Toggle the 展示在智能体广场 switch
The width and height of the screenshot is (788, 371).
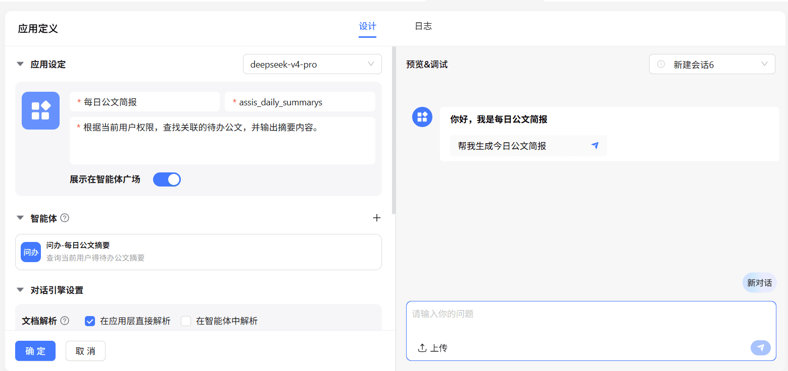point(167,179)
